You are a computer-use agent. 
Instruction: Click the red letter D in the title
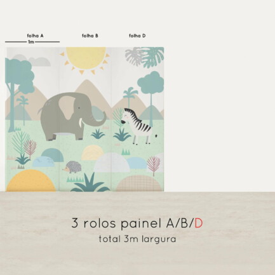point(199,223)
